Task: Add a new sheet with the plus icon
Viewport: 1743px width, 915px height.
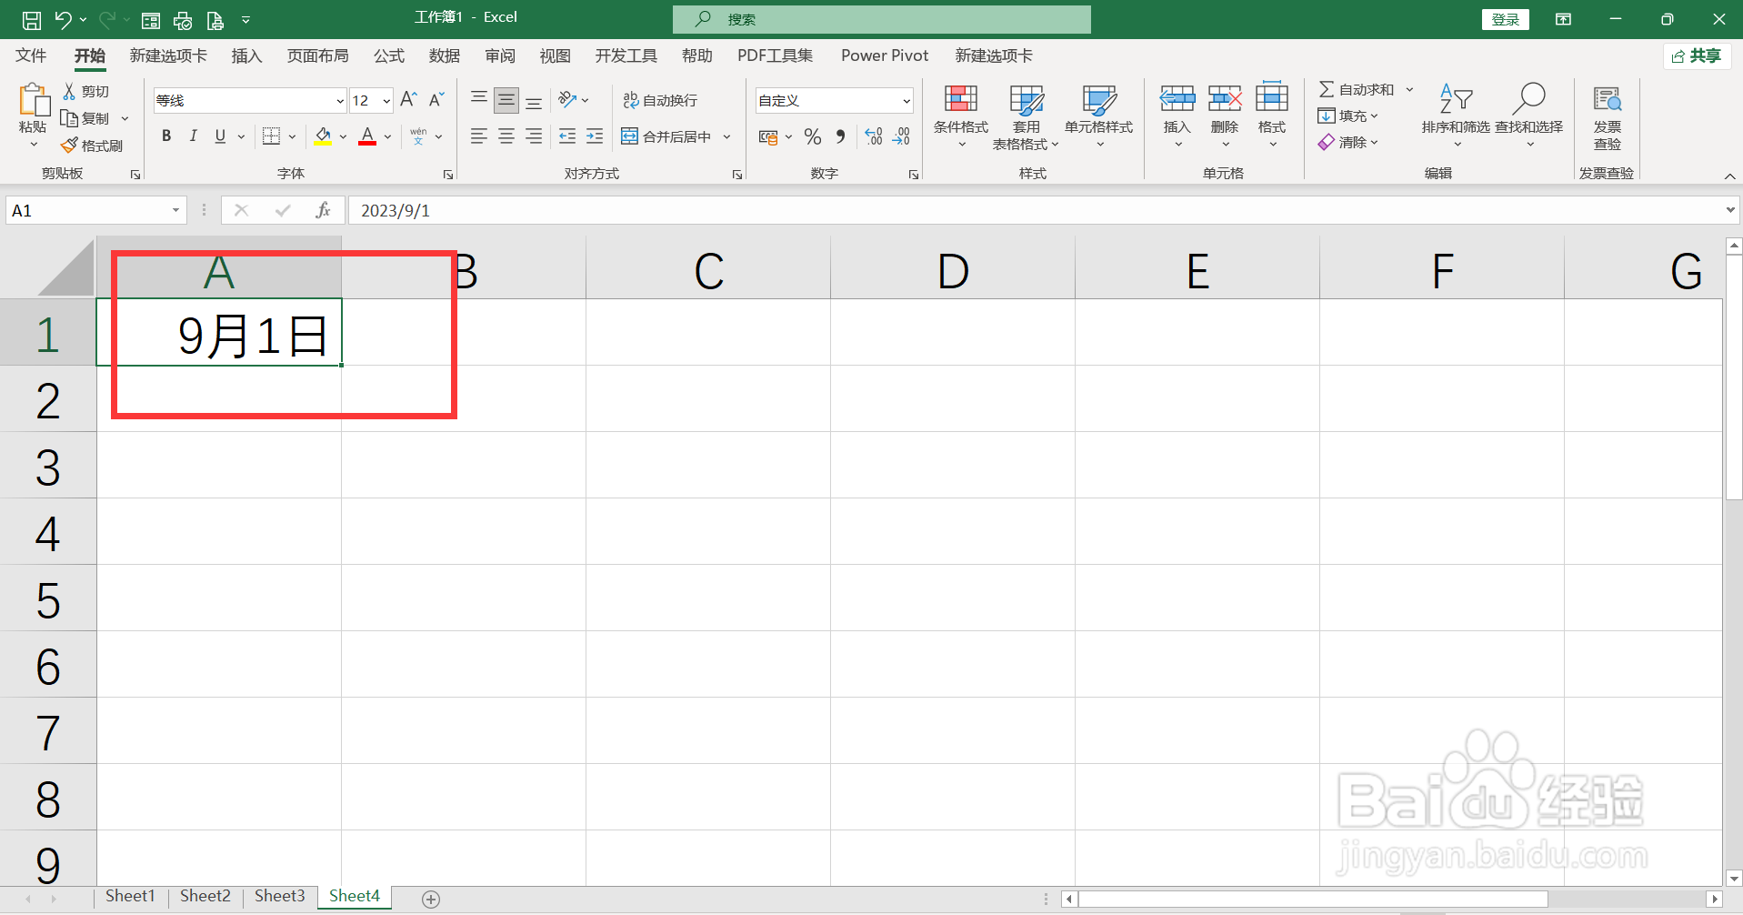Action: pyautogui.click(x=431, y=899)
